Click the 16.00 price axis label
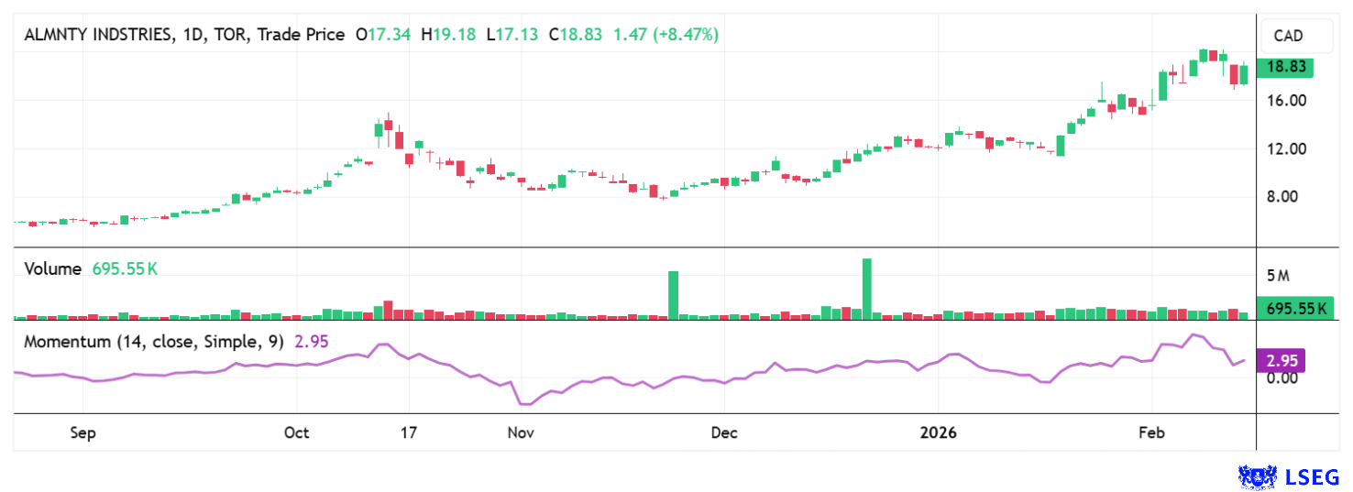This screenshot has height=492, width=1353. [1284, 101]
